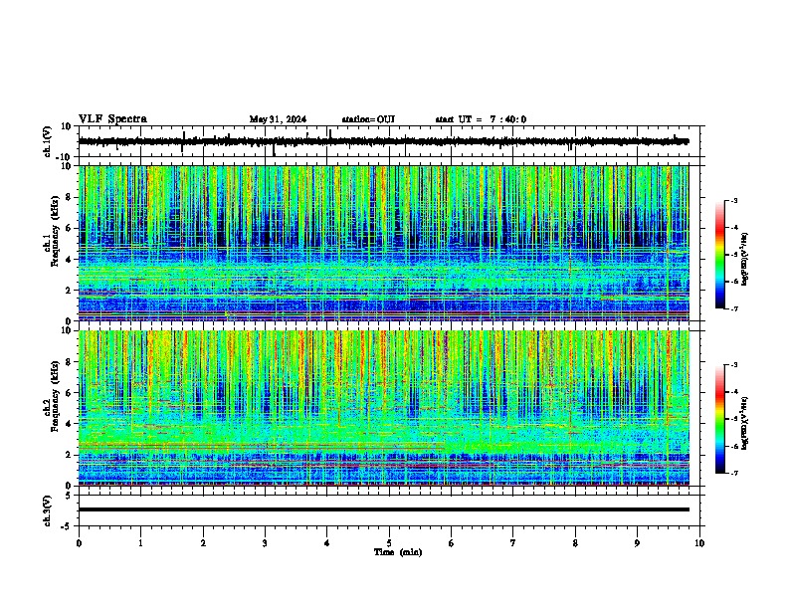The height and width of the screenshot is (609, 788).
Task: Click the ch.3(V) axis label
Action: [x=48, y=510]
